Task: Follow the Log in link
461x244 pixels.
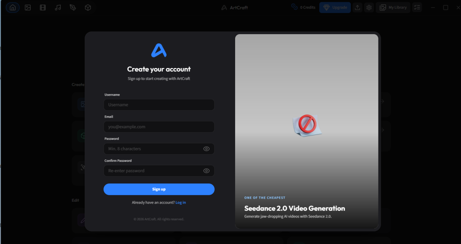Action: point(181,203)
